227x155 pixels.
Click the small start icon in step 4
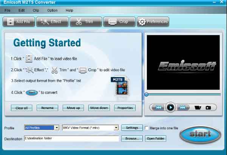coord(32,92)
